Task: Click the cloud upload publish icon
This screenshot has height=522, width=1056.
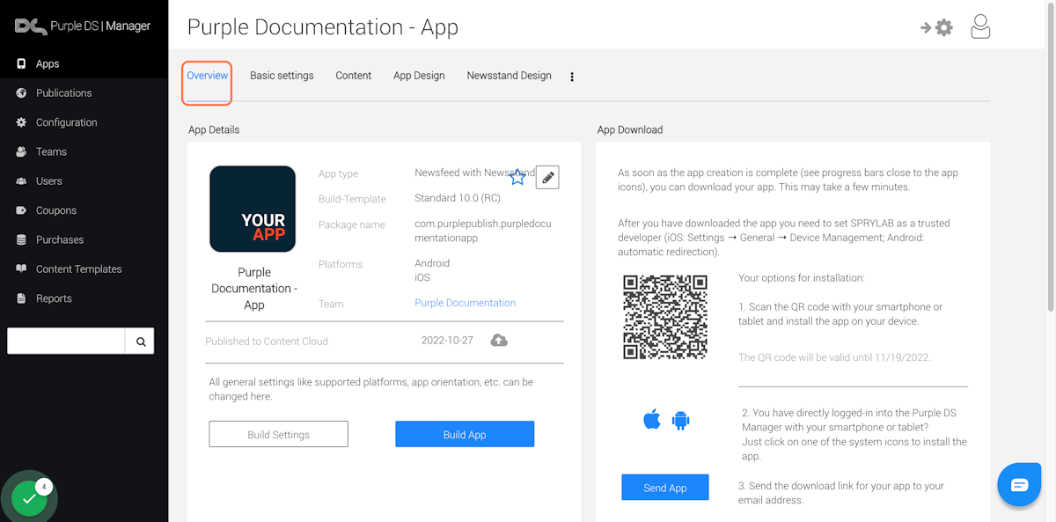Action: pyautogui.click(x=499, y=341)
